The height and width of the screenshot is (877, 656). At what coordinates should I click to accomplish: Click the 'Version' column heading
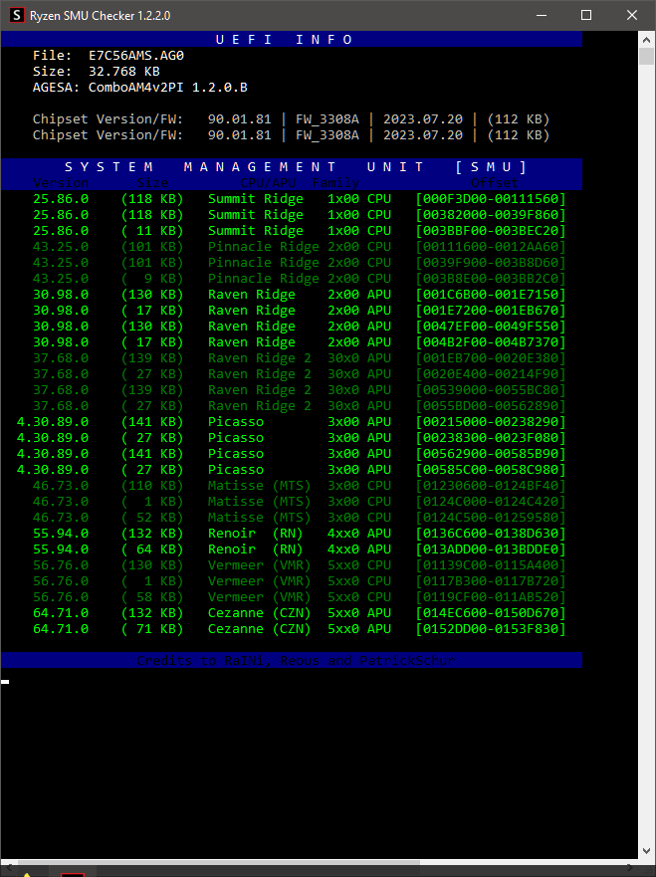point(61,183)
